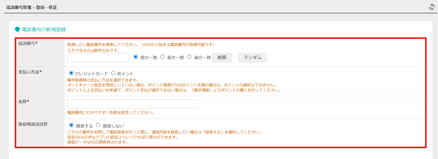Click the 発信時通話録音 field label
The height and width of the screenshot is (159, 438).
33,124
